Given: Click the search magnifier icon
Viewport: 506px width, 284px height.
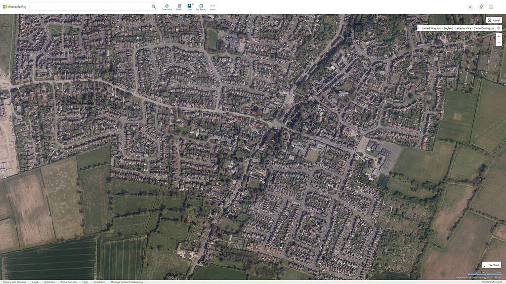Looking at the screenshot, I should coord(154,7).
